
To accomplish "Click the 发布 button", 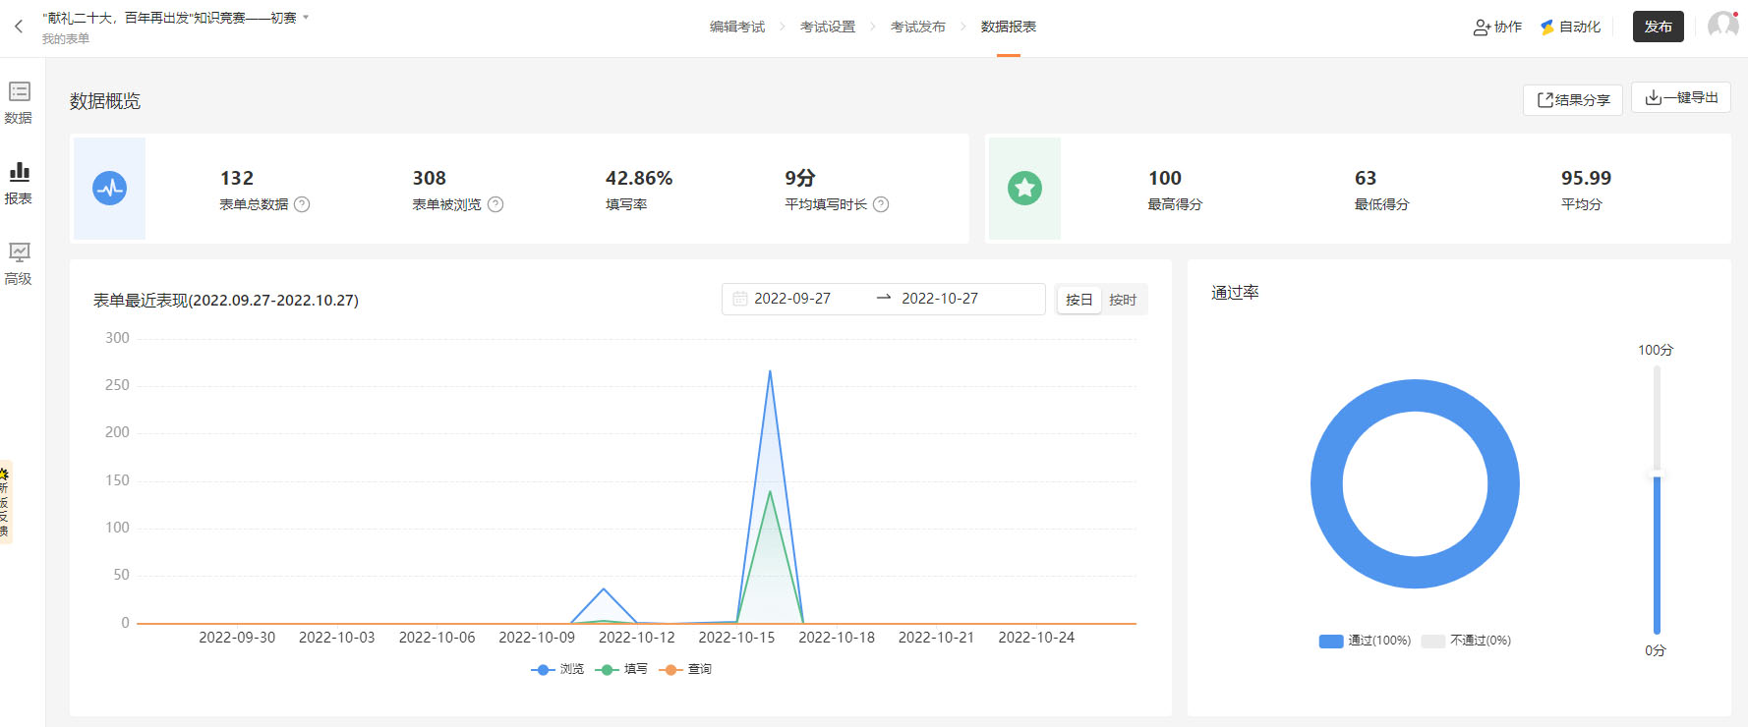I will (x=1658, y=27).
